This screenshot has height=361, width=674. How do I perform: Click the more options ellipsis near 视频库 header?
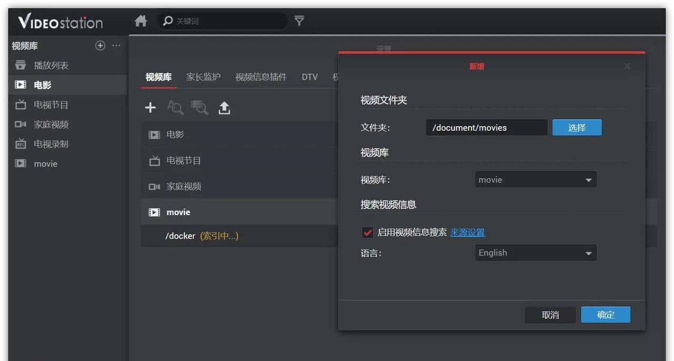pyautogui.click(x=116, y=46)
